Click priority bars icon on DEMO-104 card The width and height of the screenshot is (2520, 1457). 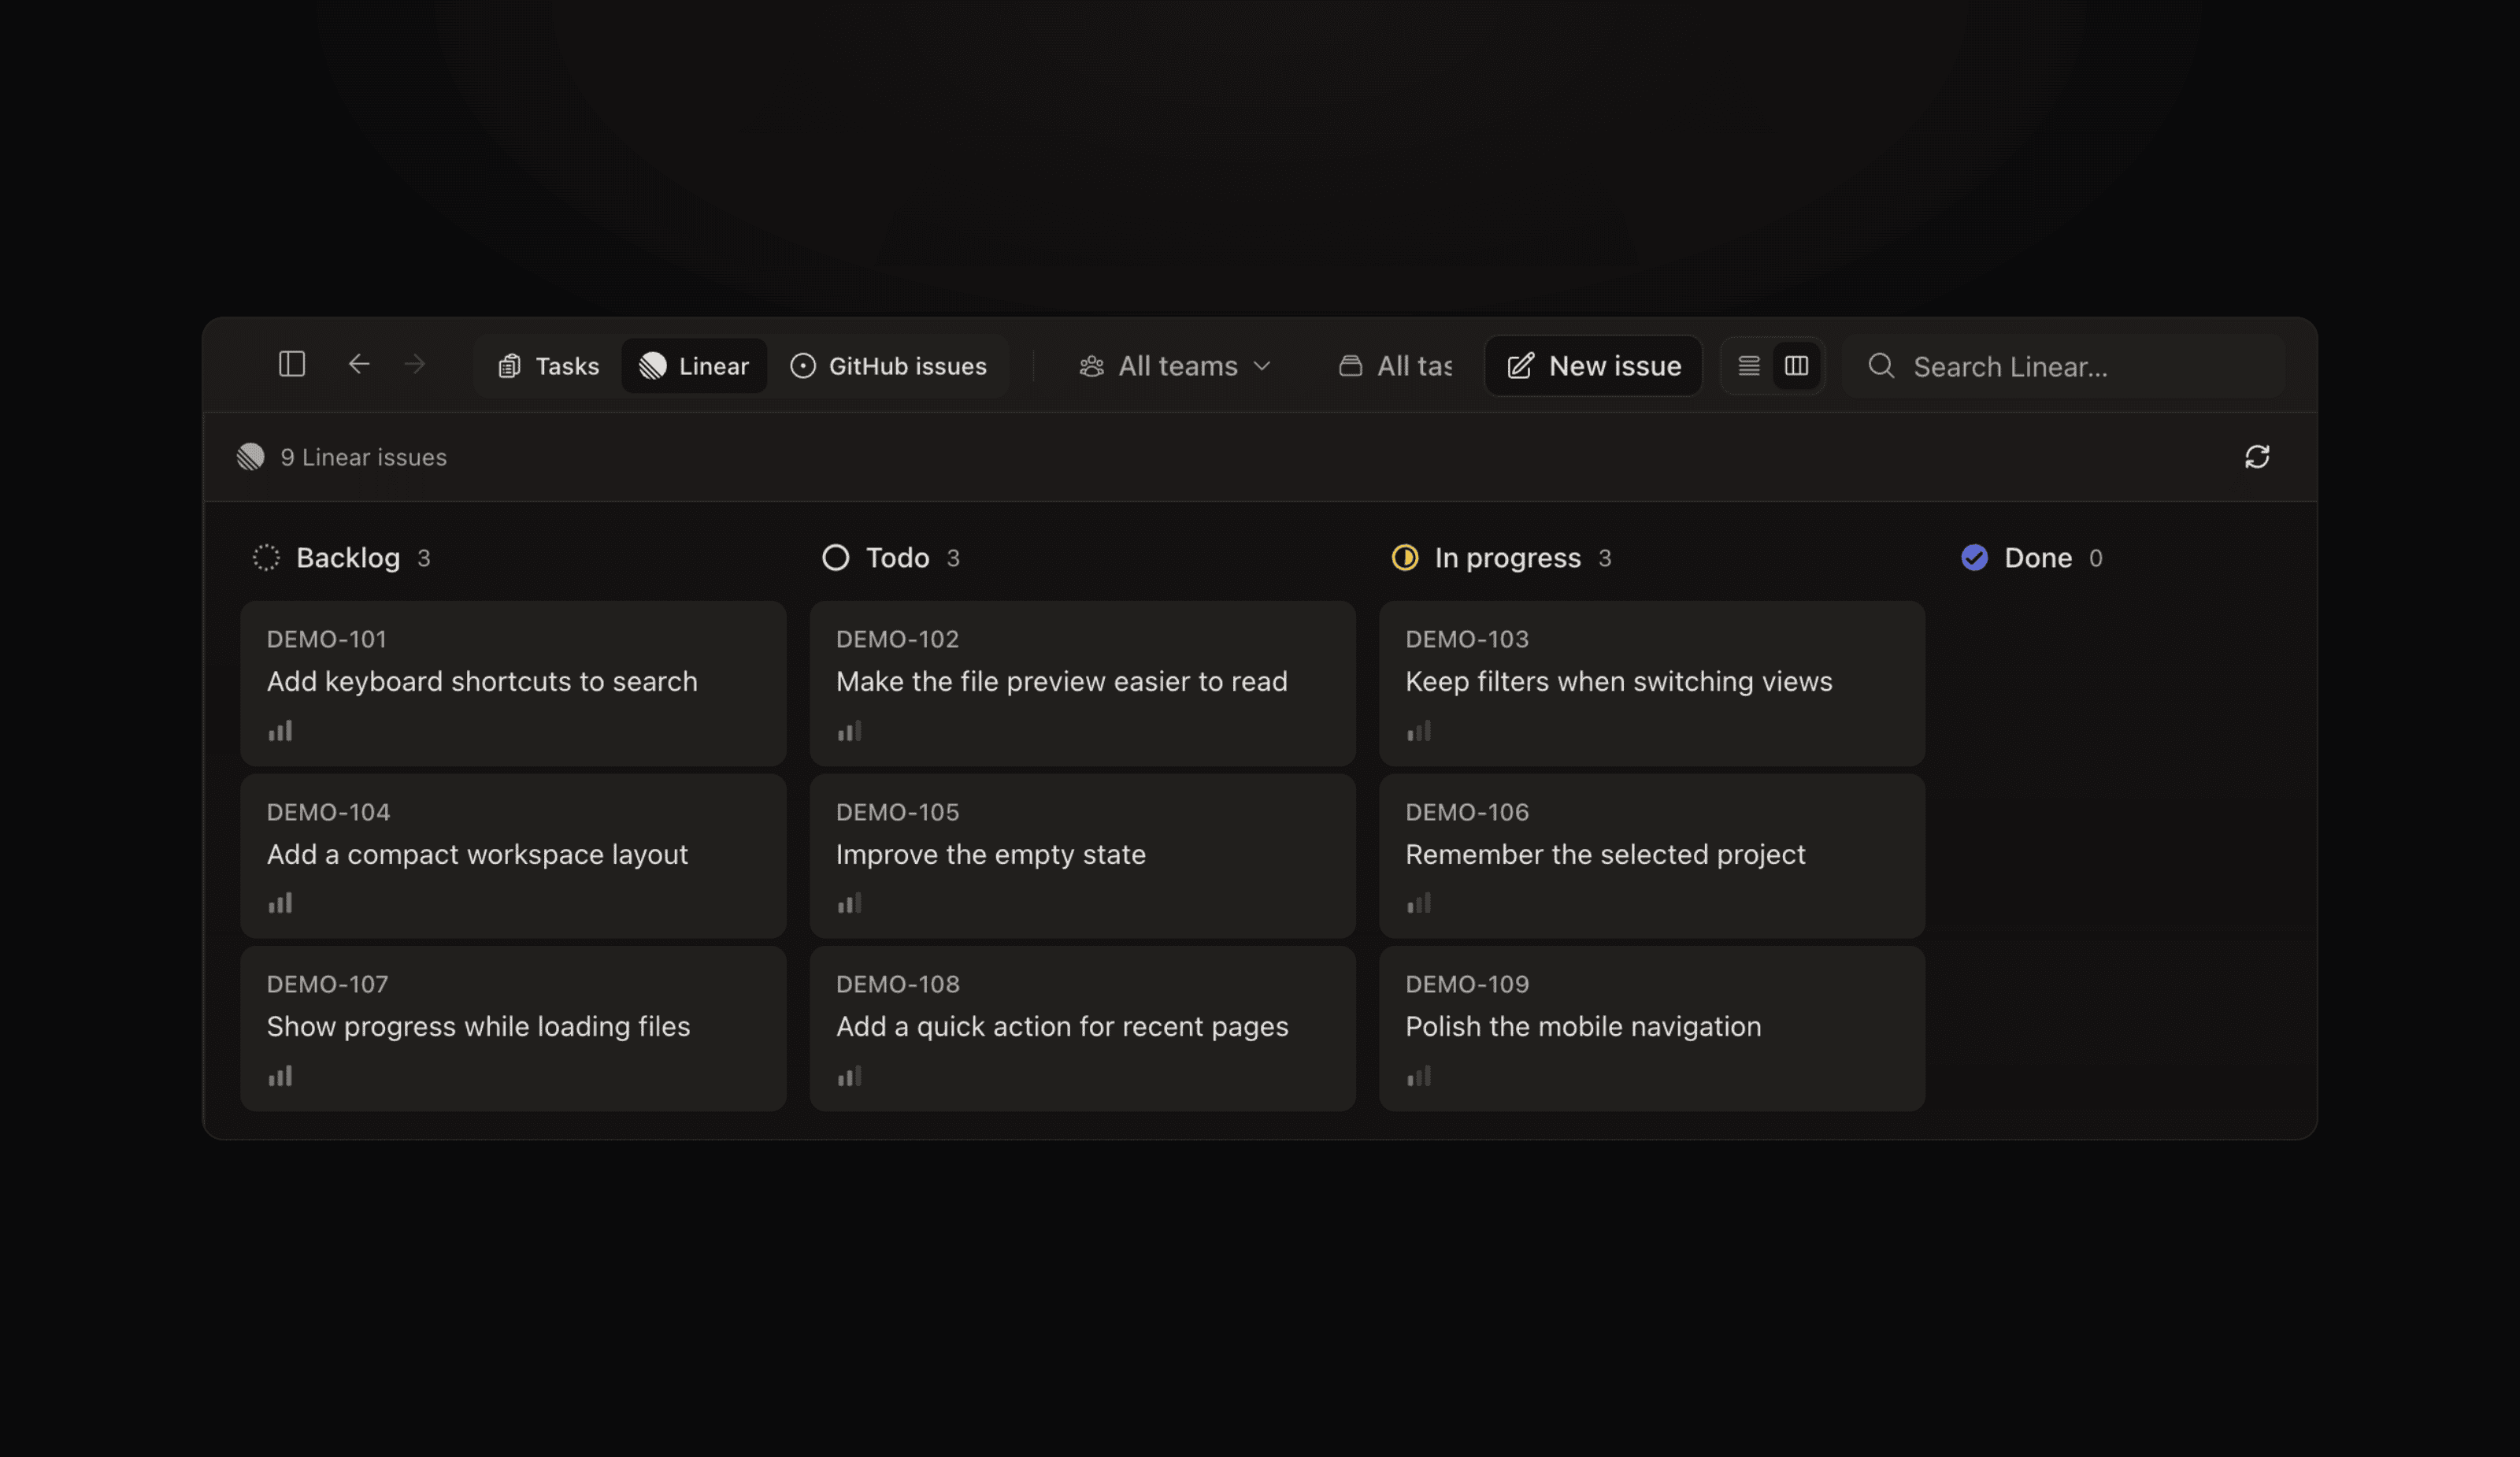coord(280,903)
